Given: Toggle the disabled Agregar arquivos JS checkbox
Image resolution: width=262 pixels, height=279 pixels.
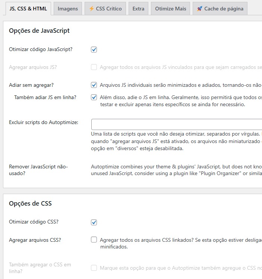Looking at the screenshot, I should click(94, 67).
